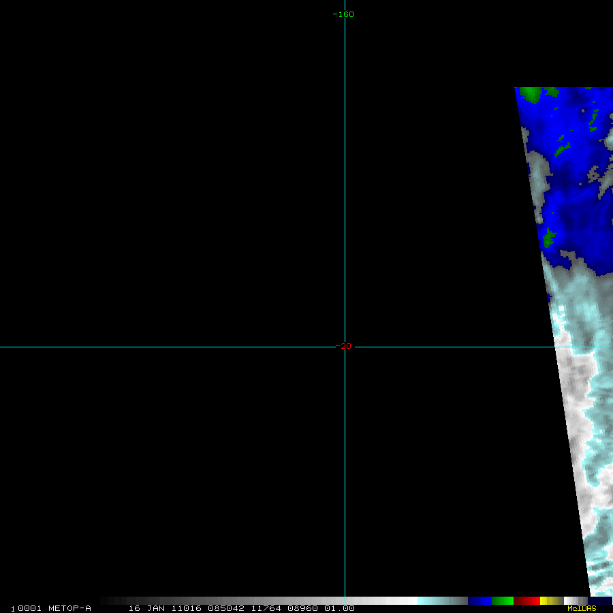Click the white segment near color bar end
The height and width of the screenshot is (613, 613).
tap(571, 601)
